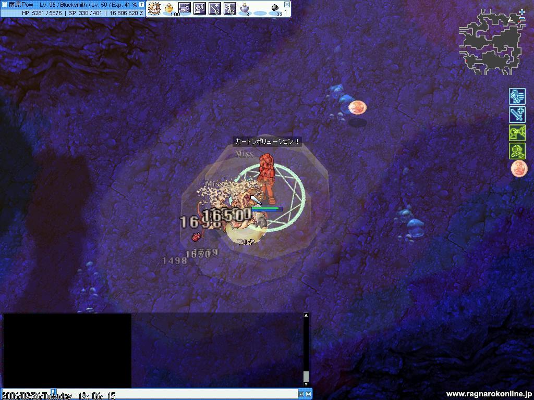Click the first hotbar skill icon

(x=154, y=8)
